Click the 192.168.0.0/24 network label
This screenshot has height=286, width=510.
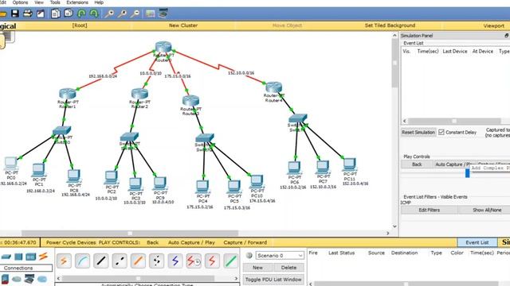[103, 76]
